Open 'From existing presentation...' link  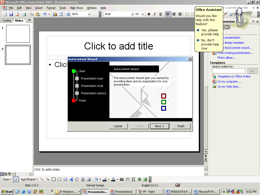tap(235, 53)
